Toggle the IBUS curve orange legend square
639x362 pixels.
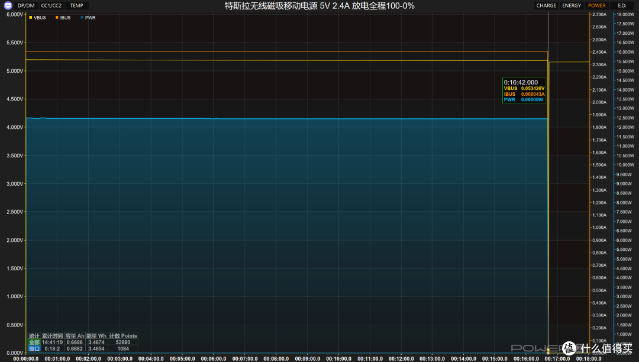(x=57, y=18)
